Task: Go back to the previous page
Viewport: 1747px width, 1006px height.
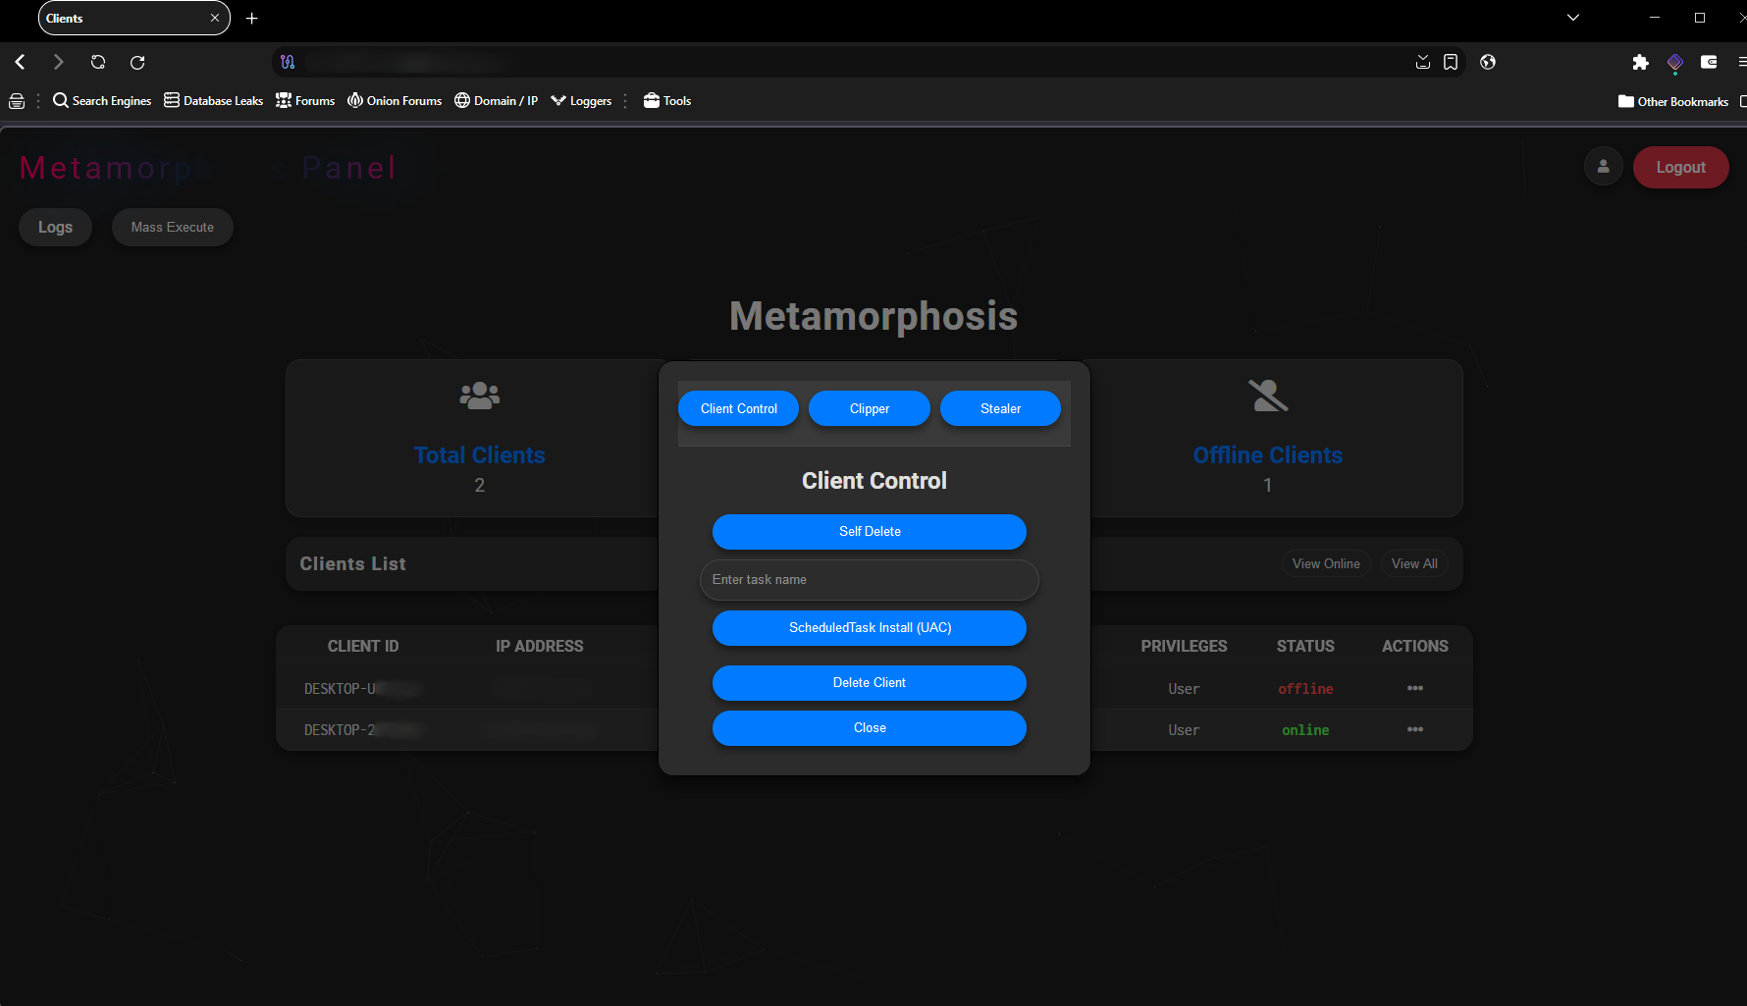Action: (20, 62)
